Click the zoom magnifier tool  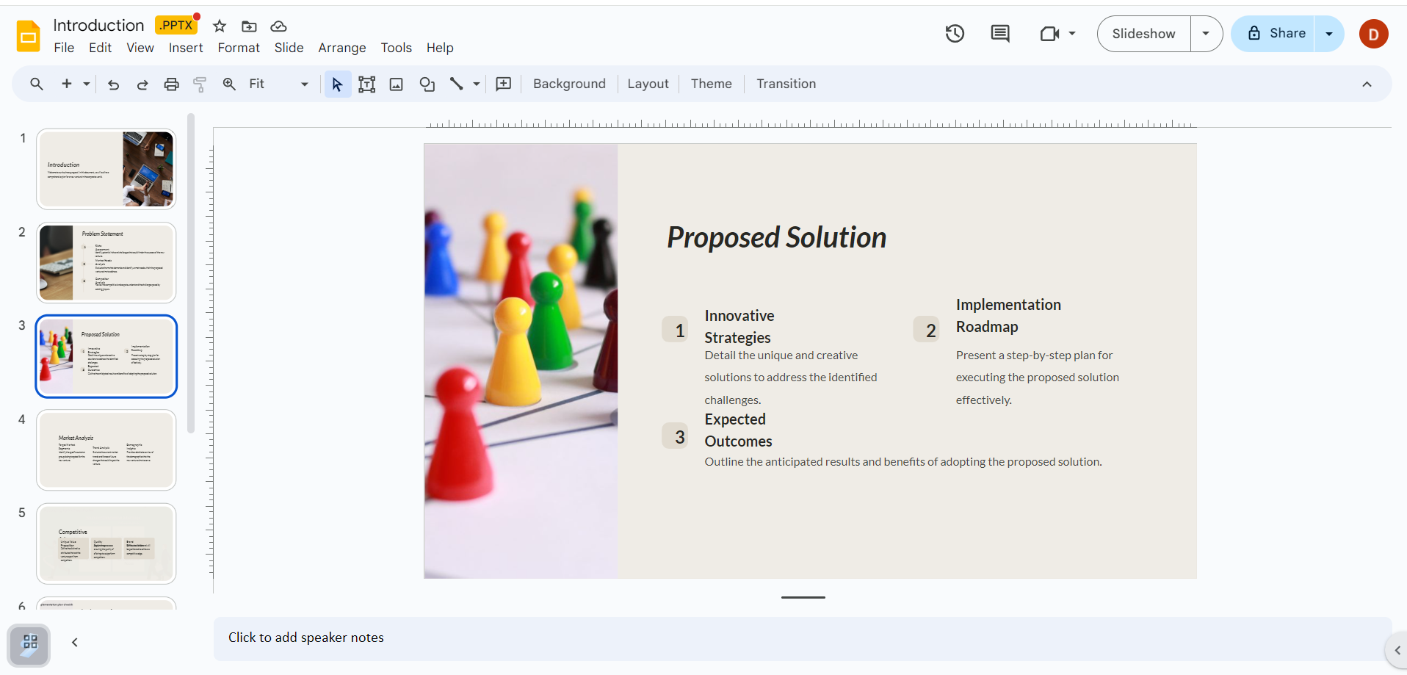coord(229,84)
